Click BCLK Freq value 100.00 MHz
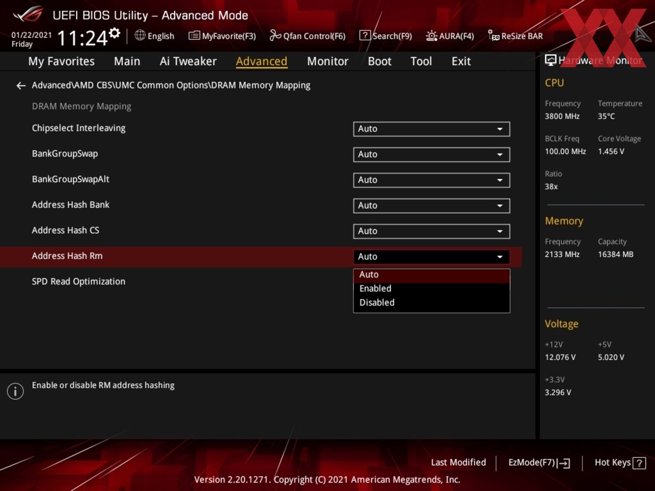This screenshot has height=491, width=655. (565, 152)
